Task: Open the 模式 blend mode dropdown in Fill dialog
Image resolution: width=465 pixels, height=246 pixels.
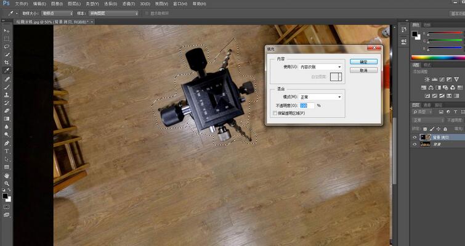Action: coord(320,97)
